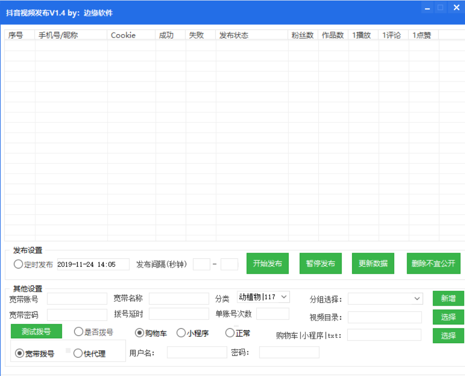
Task: Sort by the 粉丝数 column header
Action: (x=302, y=35)
